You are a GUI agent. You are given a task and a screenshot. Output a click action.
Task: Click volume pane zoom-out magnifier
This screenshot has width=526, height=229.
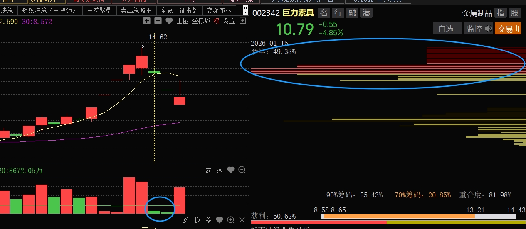click(x=242, y=170)
